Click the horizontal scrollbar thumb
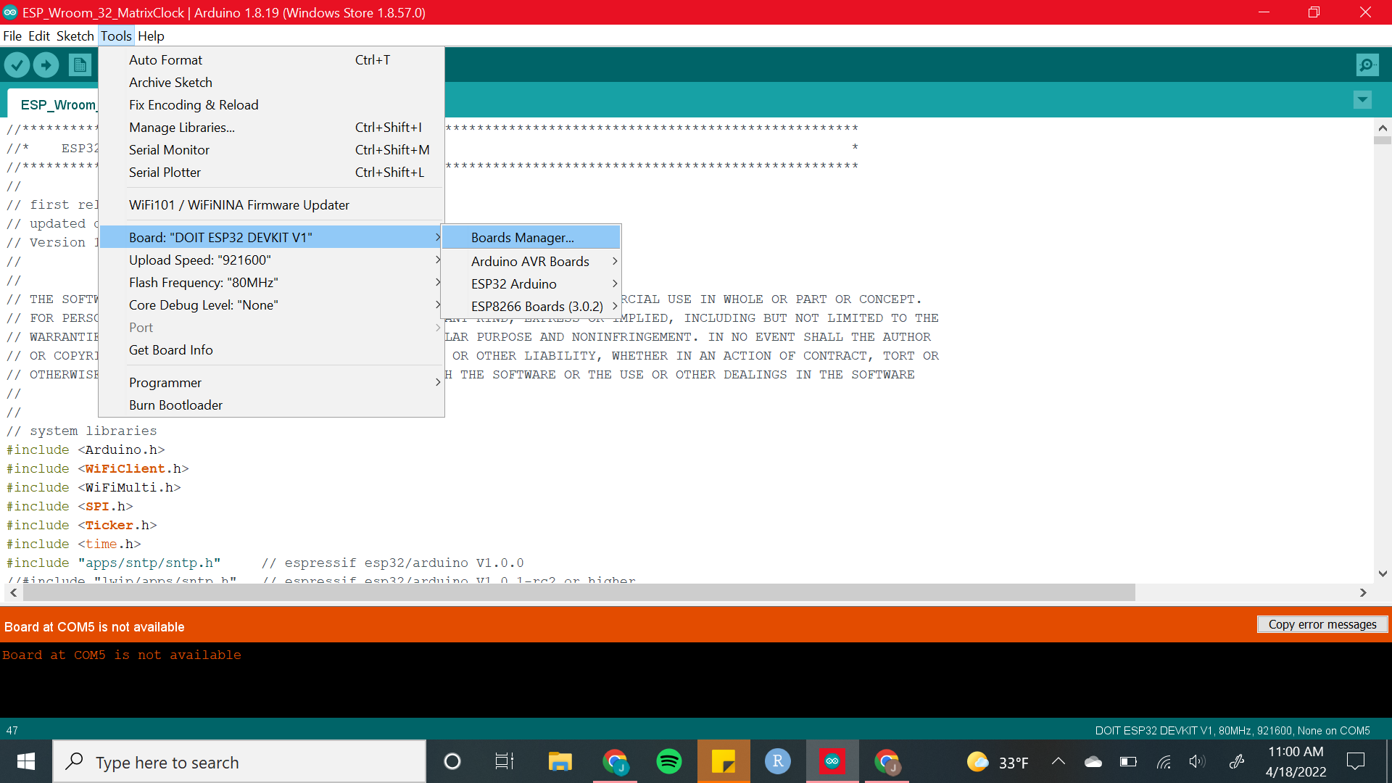This screenshot has height=783, width=1392. point(579,593)
